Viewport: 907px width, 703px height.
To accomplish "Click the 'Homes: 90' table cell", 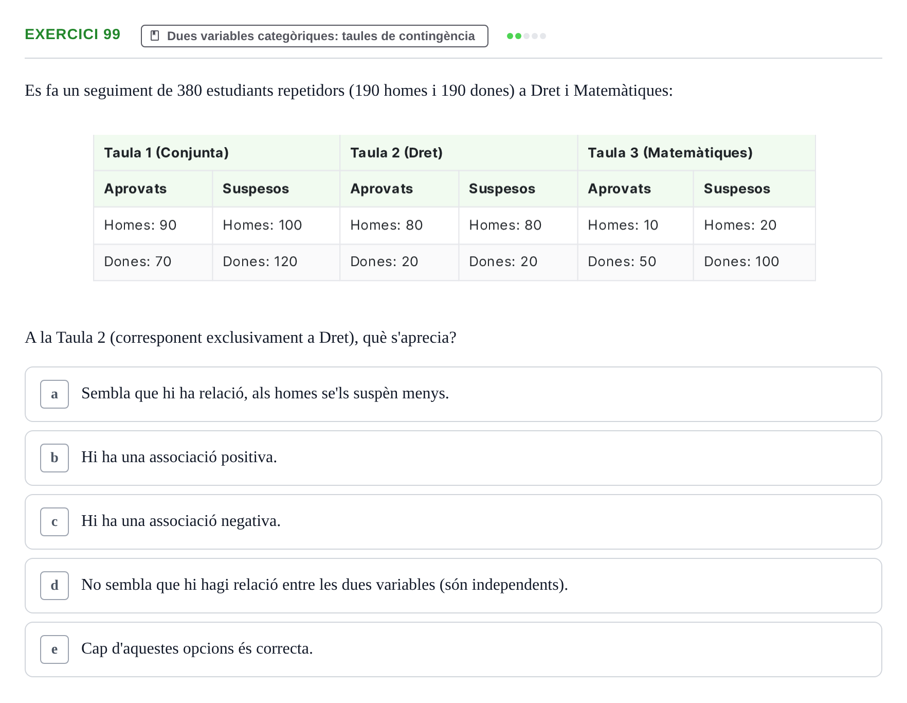I will [x=153, y=225].
